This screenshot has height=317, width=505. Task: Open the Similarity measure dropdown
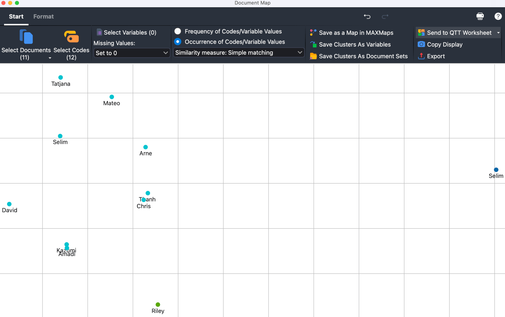coord(239,52)
